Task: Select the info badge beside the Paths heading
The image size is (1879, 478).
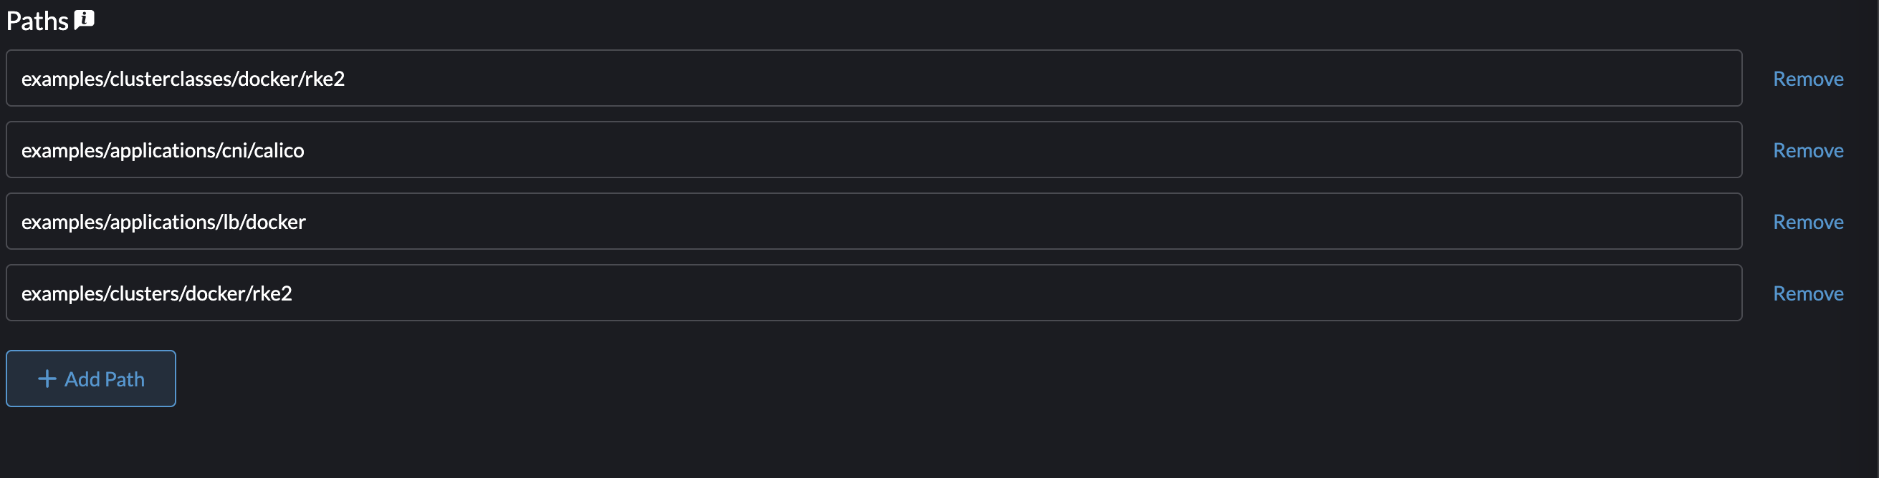Action: (x=83, y=19)
